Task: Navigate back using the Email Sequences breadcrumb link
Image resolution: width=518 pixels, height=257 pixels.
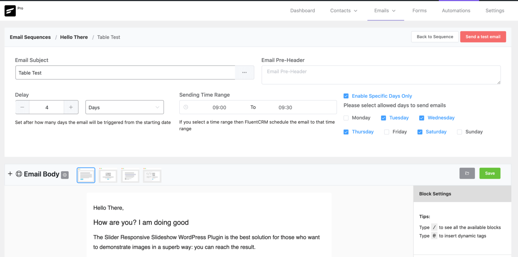Action: [x=30, y=37]
